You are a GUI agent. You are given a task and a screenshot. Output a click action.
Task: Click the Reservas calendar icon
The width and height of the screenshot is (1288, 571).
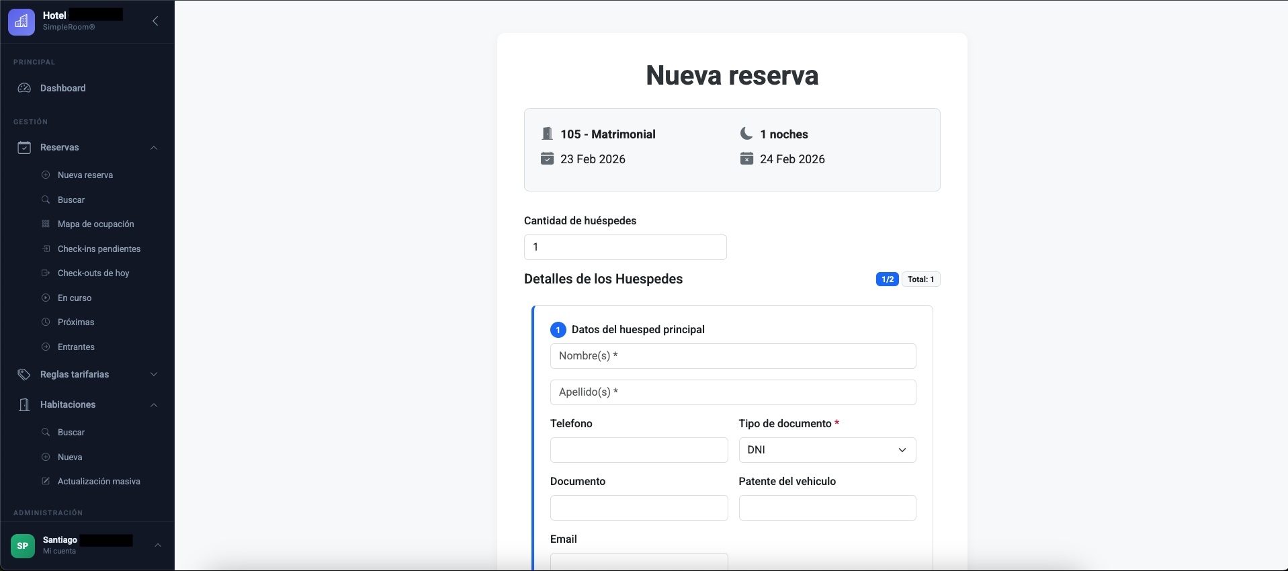point(24,147)
